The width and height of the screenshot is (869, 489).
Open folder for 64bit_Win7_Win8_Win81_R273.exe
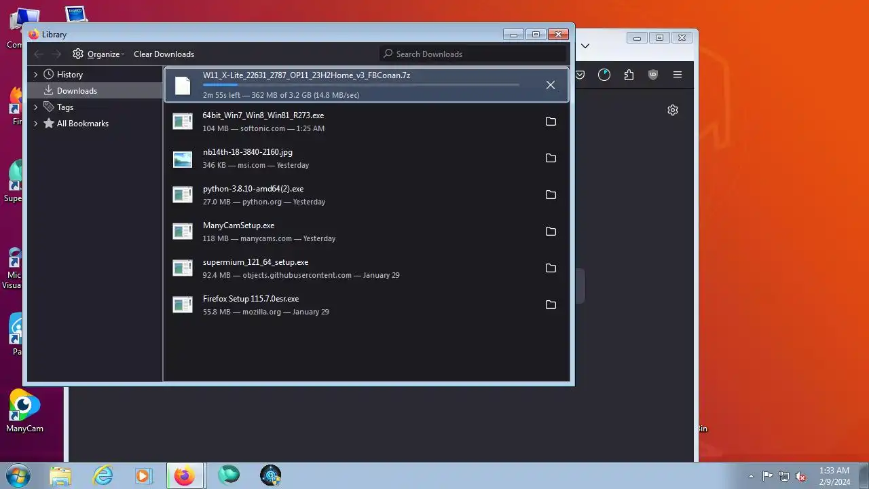click(x=551, y=122)
